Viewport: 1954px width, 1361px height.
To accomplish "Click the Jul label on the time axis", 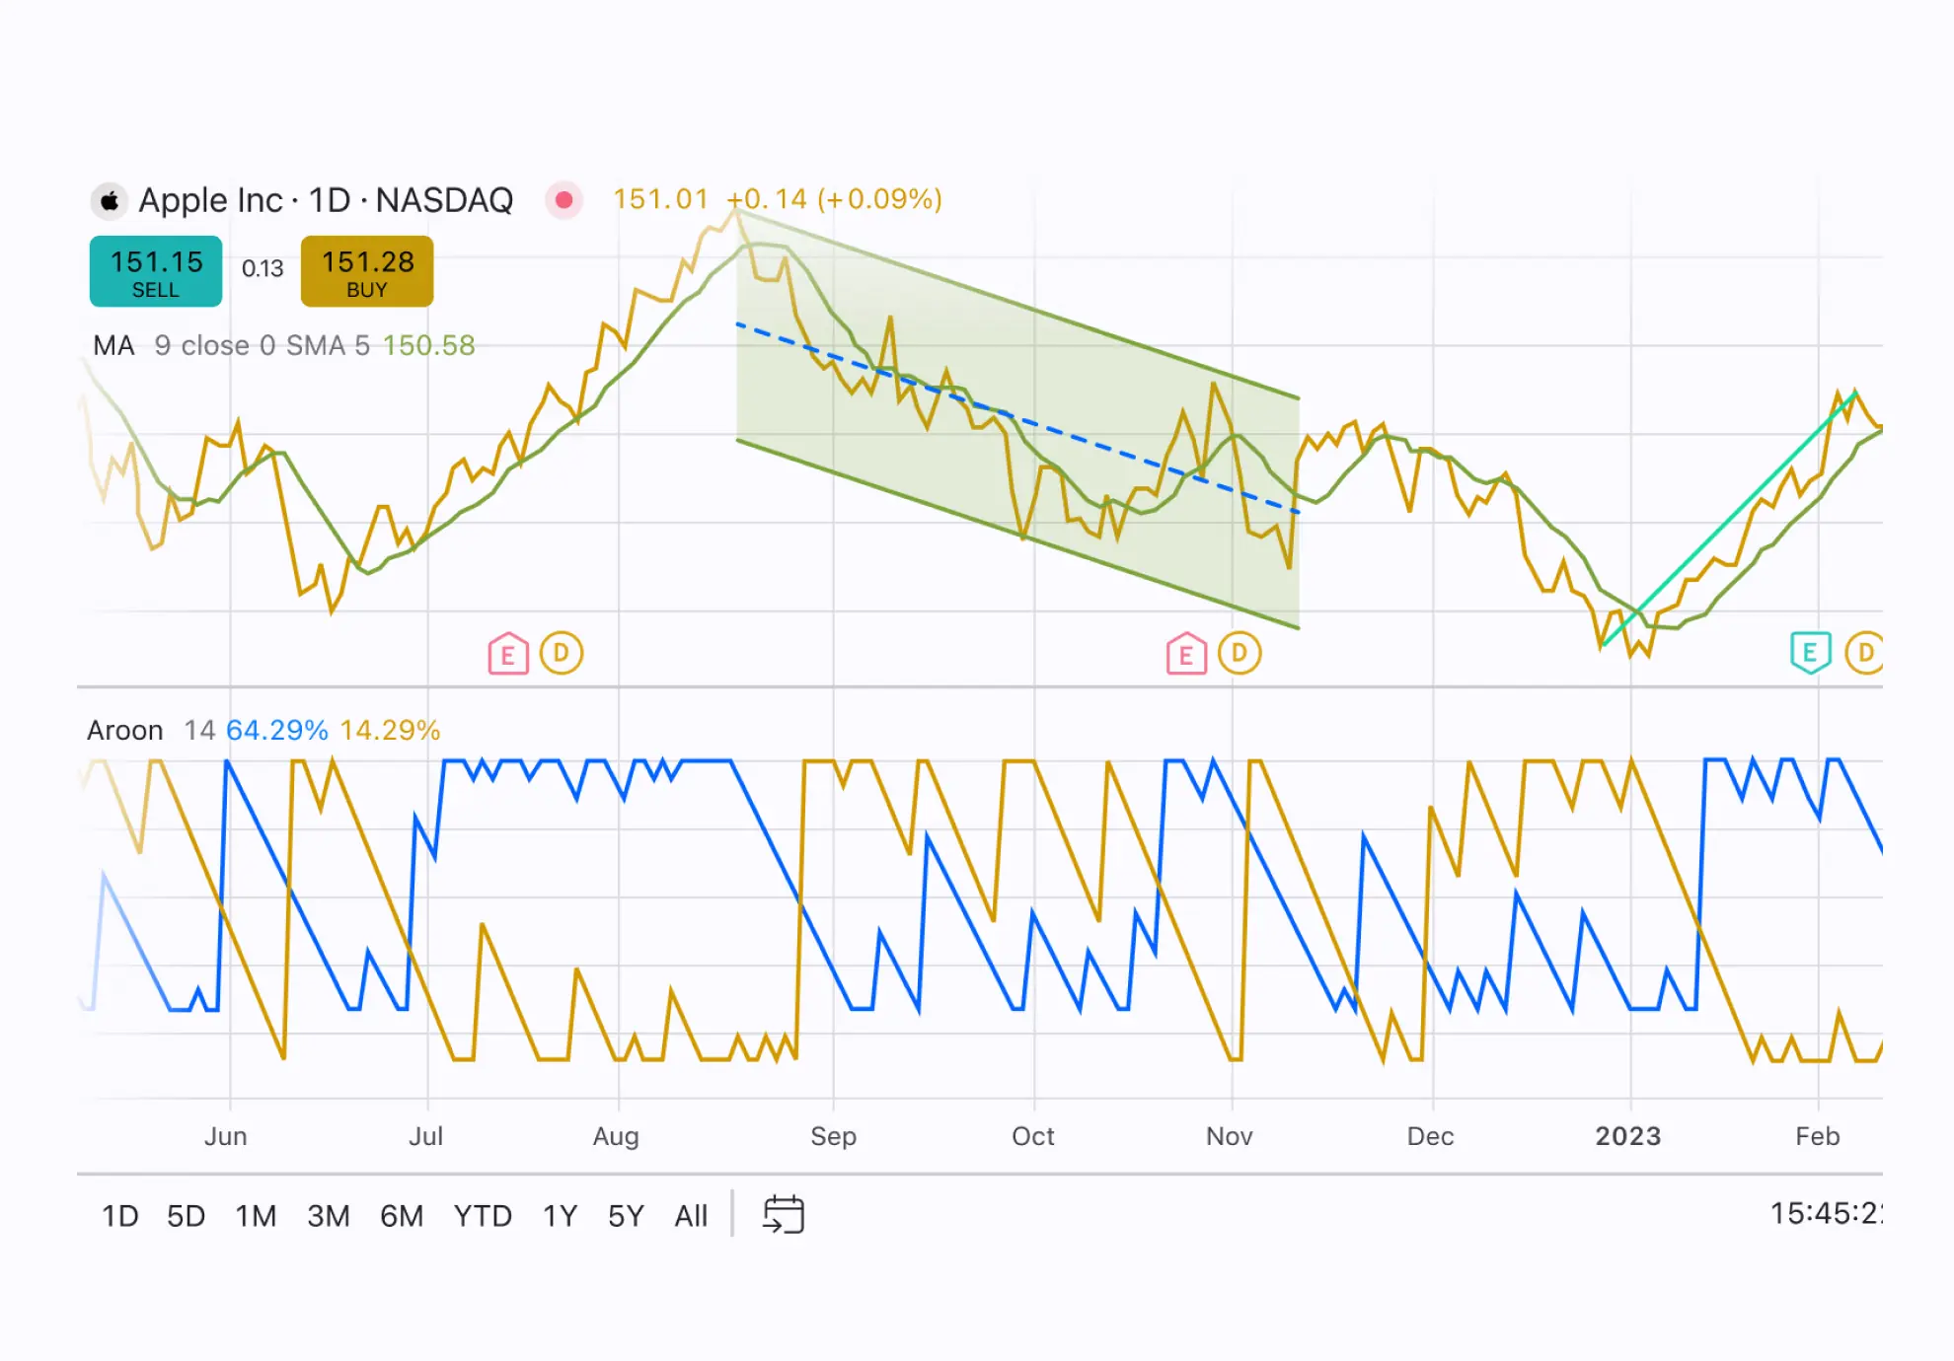I will (426, 1136).
